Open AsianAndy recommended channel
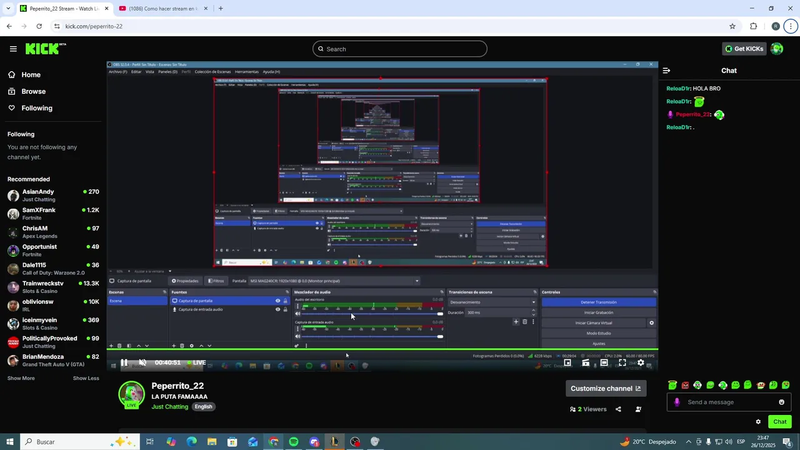 coord(53,196)
